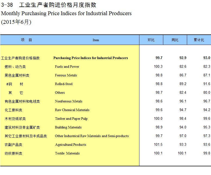Viewport: 211px width, 175px height.
Task: Click Timber and Paper Pulp 同比 value 98.4
Action: (183, 119)
